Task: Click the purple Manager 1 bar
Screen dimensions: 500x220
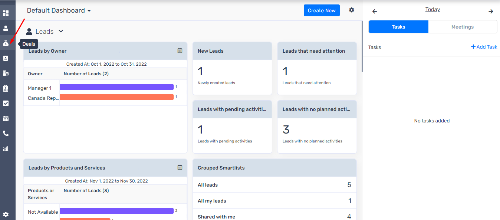Action: click(x=117, y=87)
